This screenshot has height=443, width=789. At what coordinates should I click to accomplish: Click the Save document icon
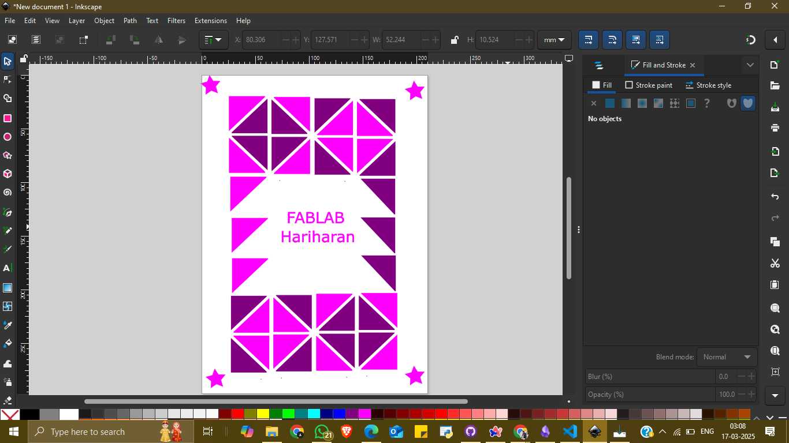[x=775, y=107]
